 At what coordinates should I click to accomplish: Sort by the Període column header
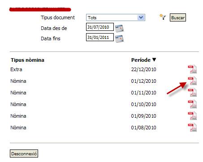click(x=141, y=60)
